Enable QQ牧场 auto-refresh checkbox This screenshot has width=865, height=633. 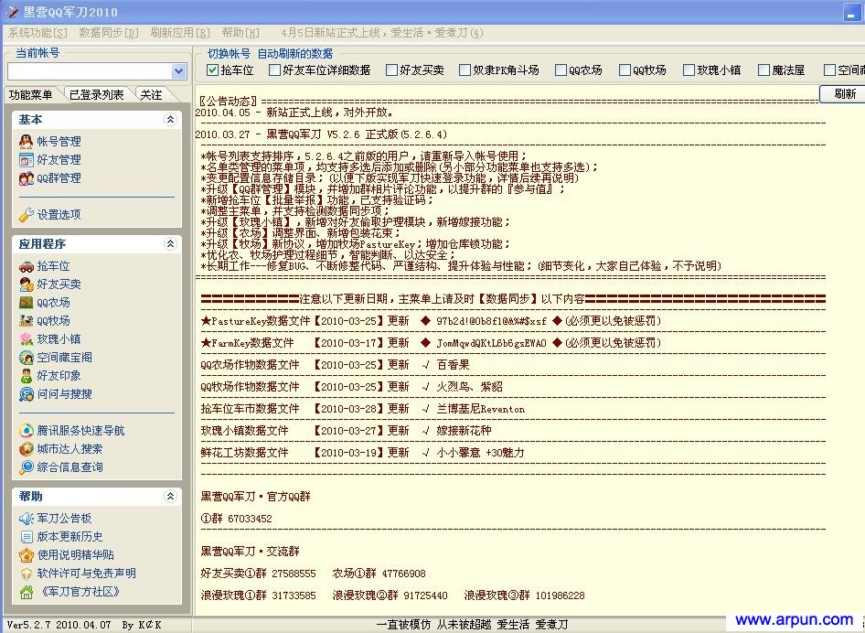(625, 70)
